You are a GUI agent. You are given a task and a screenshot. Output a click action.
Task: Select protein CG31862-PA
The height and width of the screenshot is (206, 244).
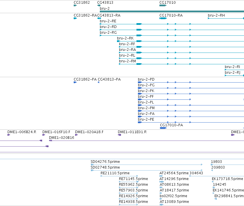click(x=75, y=82)
